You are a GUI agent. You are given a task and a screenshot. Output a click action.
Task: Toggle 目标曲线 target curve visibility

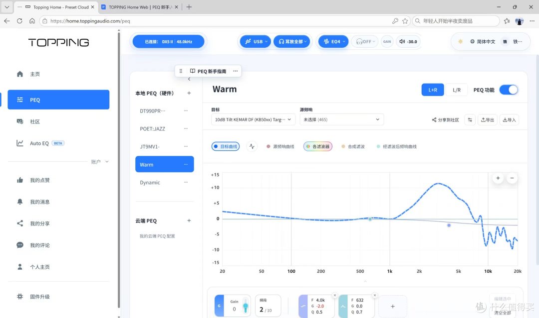tap(226, 146)
